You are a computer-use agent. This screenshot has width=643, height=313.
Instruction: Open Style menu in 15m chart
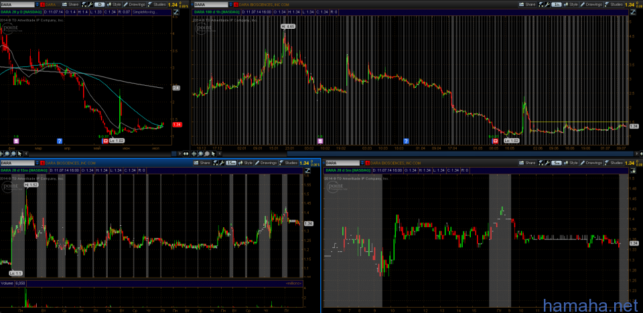[246, 163]
